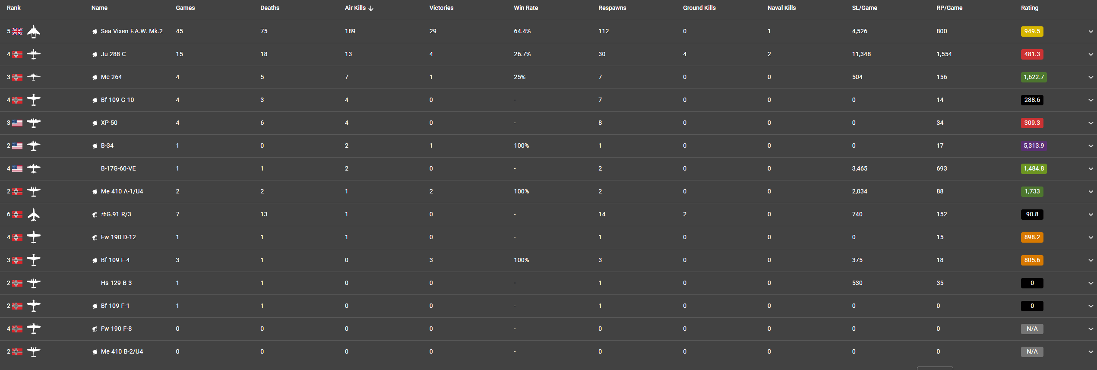Click the purple 5,313.9 rating badge
Viewport: 1097px width, 370px height.
pos(1034,146)
